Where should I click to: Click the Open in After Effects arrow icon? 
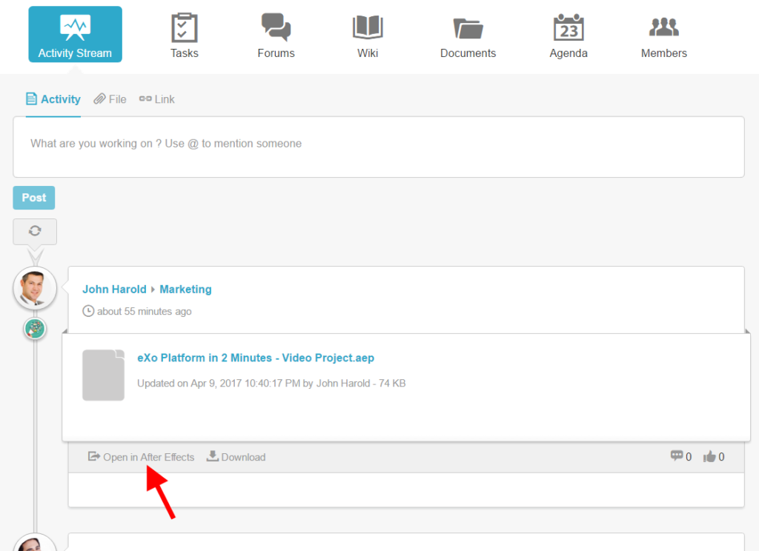[x=94, y=456]
